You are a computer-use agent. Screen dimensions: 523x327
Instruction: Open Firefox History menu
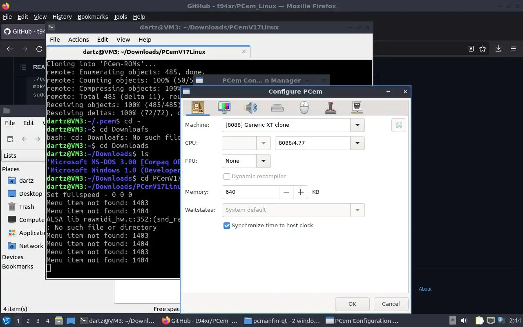[x=62, y=17]
